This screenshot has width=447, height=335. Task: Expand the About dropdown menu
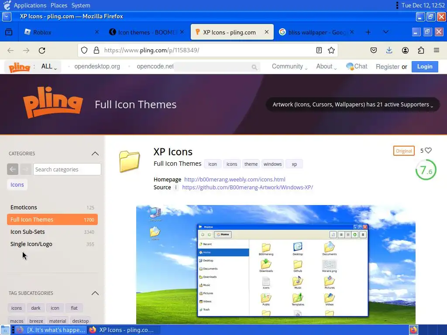click(x=327, y=66)
